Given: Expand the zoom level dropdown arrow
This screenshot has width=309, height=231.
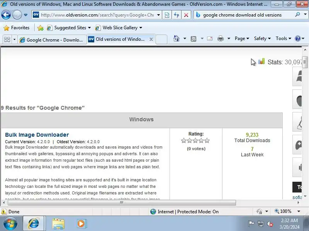Looking at the screenshot, I should [x=299, y=211].
